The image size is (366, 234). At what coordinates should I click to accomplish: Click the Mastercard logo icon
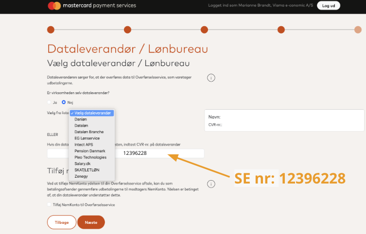coord(54,6)
